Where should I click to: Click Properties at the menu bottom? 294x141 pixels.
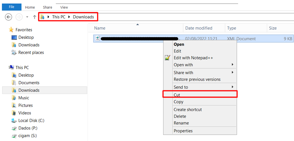coord(183,131)
